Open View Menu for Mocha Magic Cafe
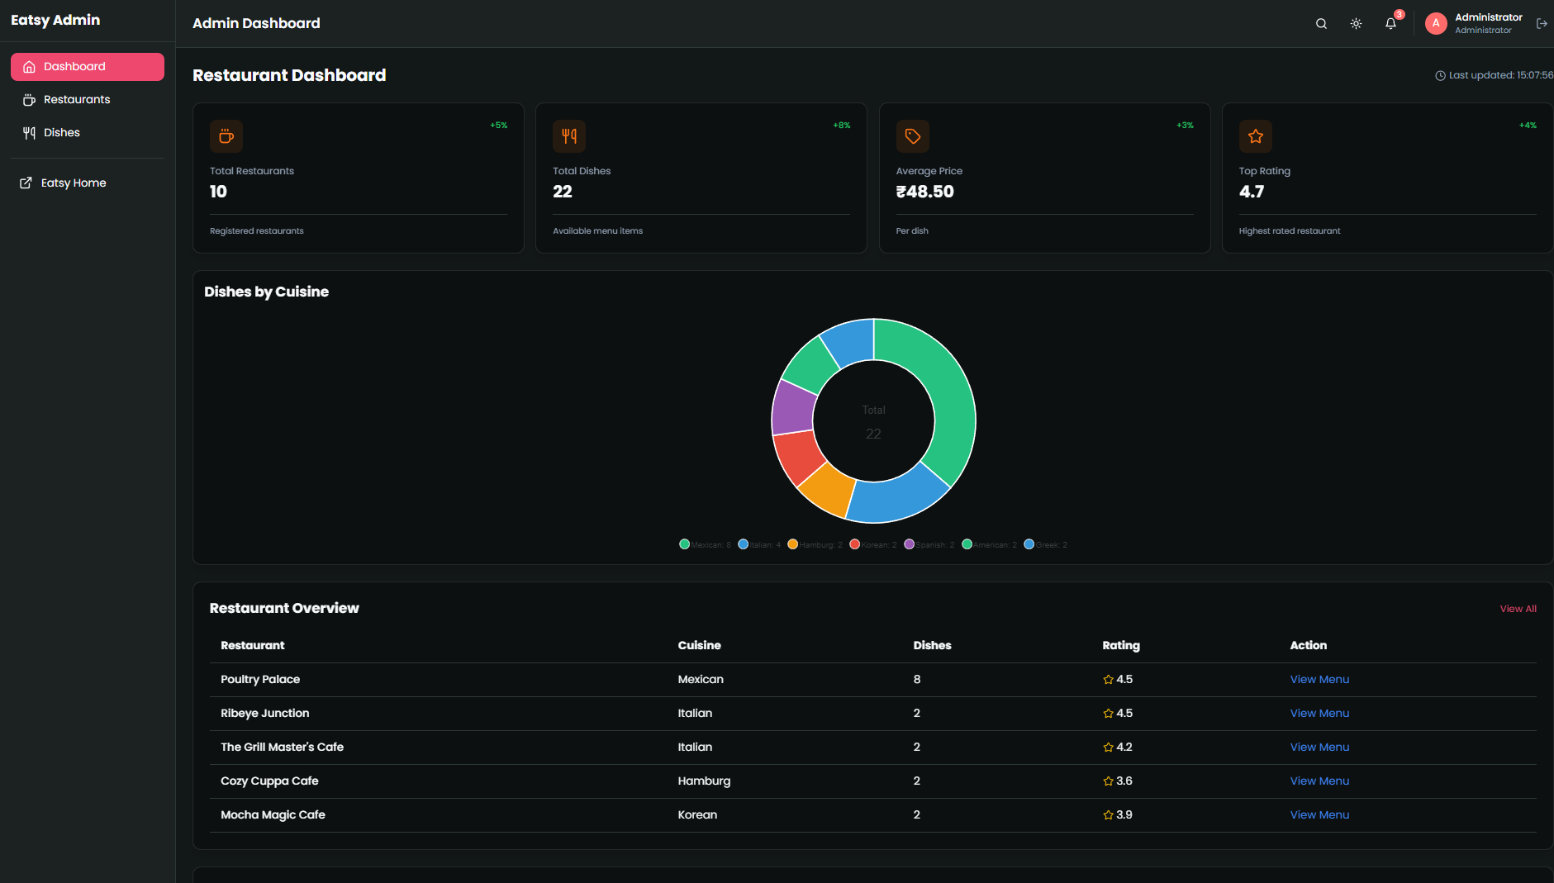The width and height of the screenshot is (1554, 883). click(1319, 815)
